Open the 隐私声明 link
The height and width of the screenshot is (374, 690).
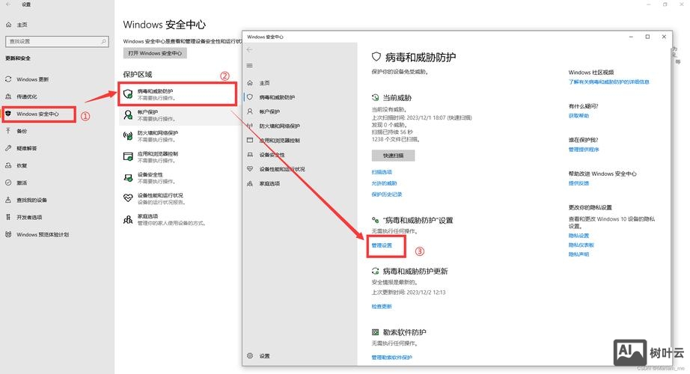578,254
